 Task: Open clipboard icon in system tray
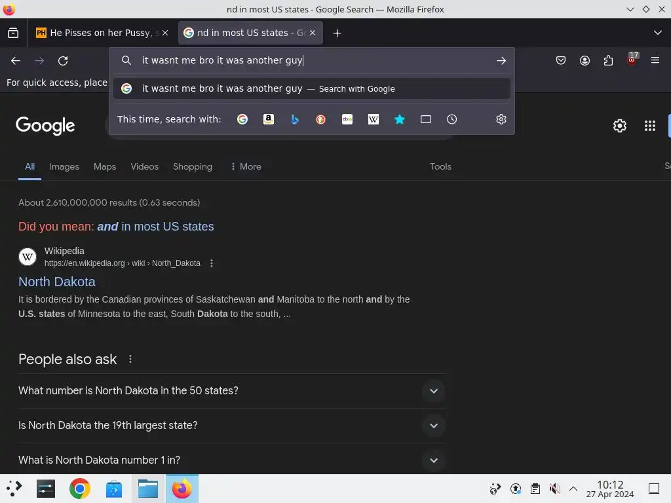pos(535,489)
